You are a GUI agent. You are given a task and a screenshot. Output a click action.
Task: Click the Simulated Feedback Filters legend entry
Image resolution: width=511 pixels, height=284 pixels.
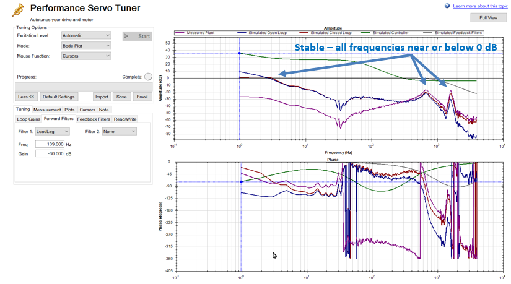[x=452, y=33]
